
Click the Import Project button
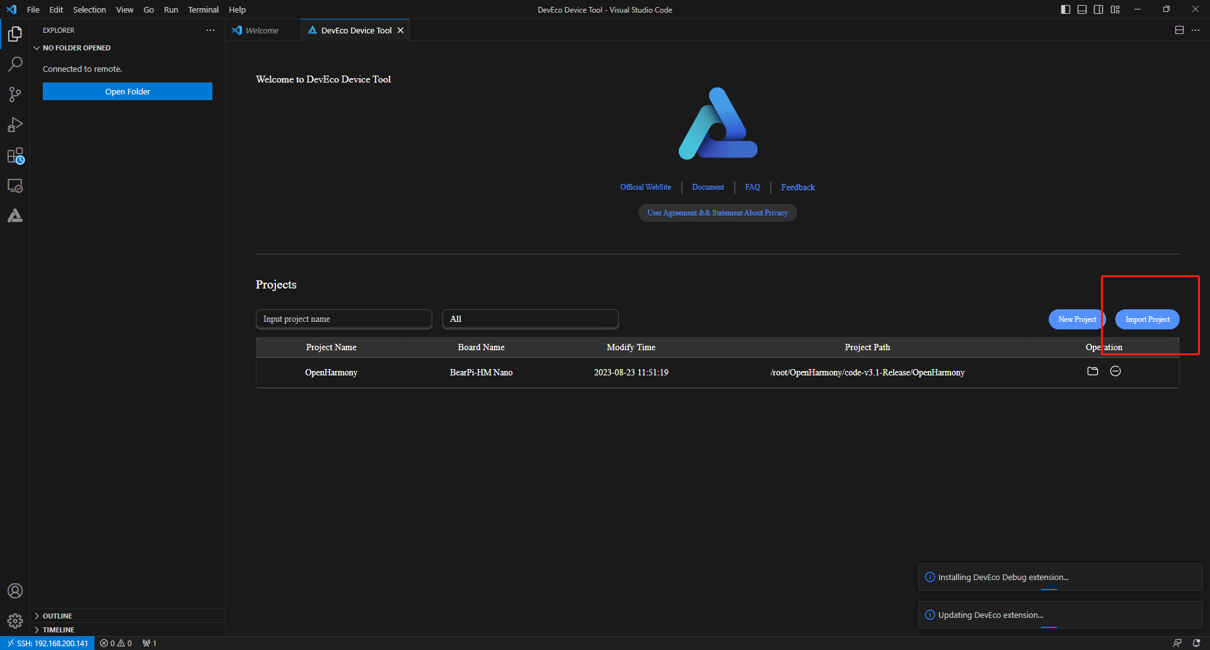tap(1148, 319)
